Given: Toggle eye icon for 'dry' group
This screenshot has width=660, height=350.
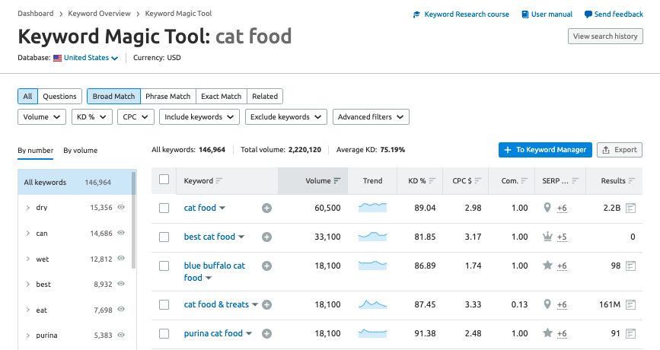Looking at the screenshot, I should pyautogui.click(x=121, y=207).
